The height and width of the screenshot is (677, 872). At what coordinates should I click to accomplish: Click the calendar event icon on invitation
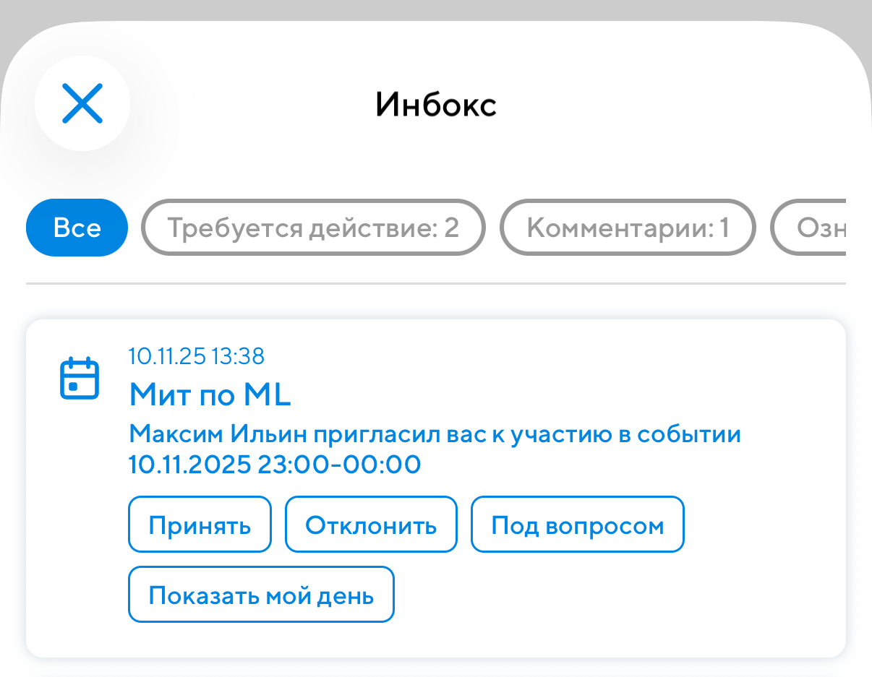[79, 378]
